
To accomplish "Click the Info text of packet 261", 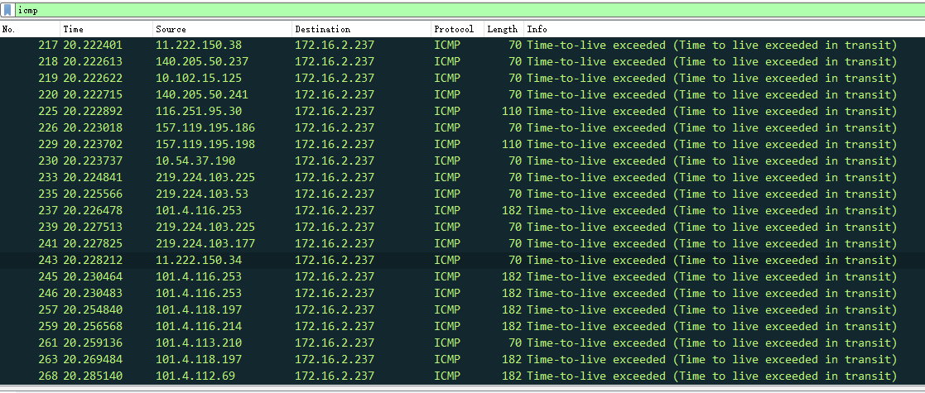I will (711, 343).
